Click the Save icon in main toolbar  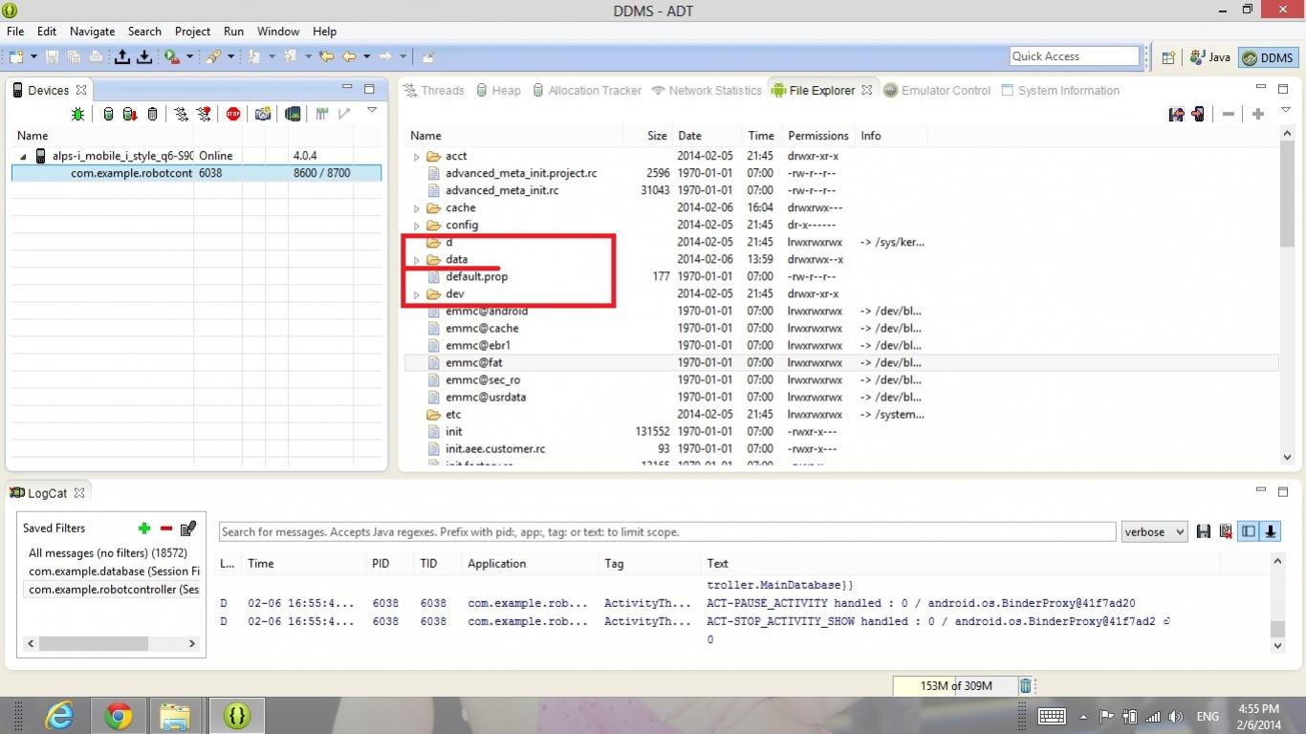52,56
